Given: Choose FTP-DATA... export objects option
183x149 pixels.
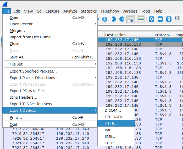Looking at the screenshot, I should (116, 117).
